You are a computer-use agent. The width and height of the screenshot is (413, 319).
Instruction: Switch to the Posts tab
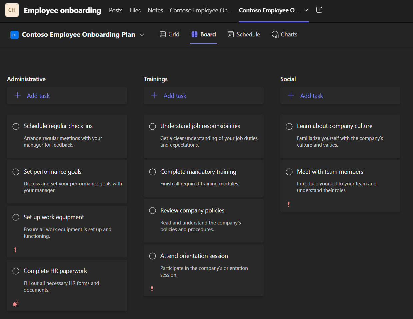[116, 10]
